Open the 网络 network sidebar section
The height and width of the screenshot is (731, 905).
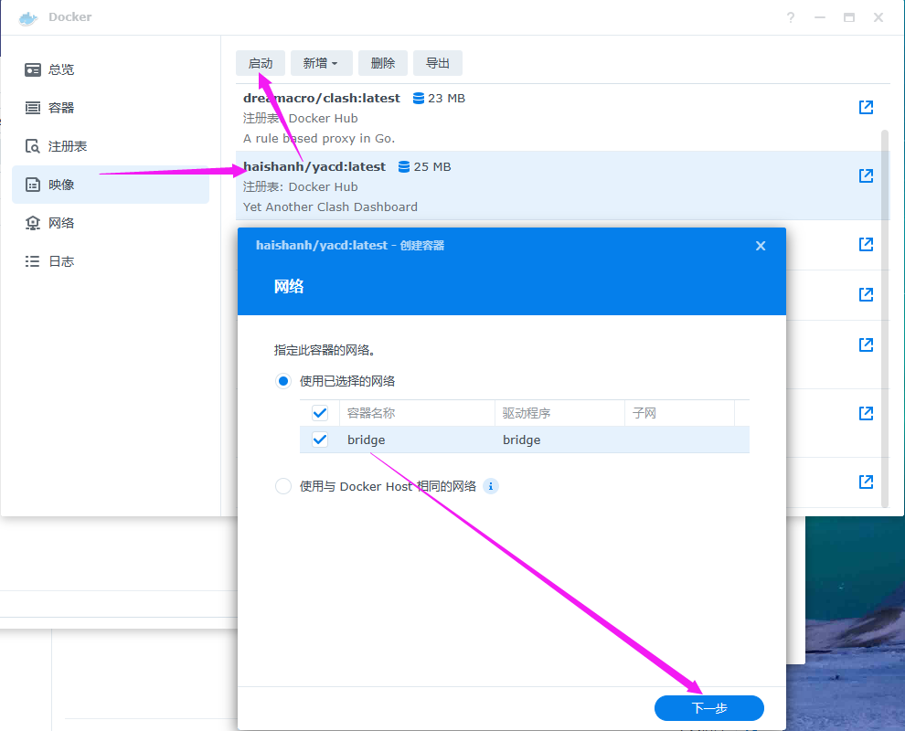[111, 223]
